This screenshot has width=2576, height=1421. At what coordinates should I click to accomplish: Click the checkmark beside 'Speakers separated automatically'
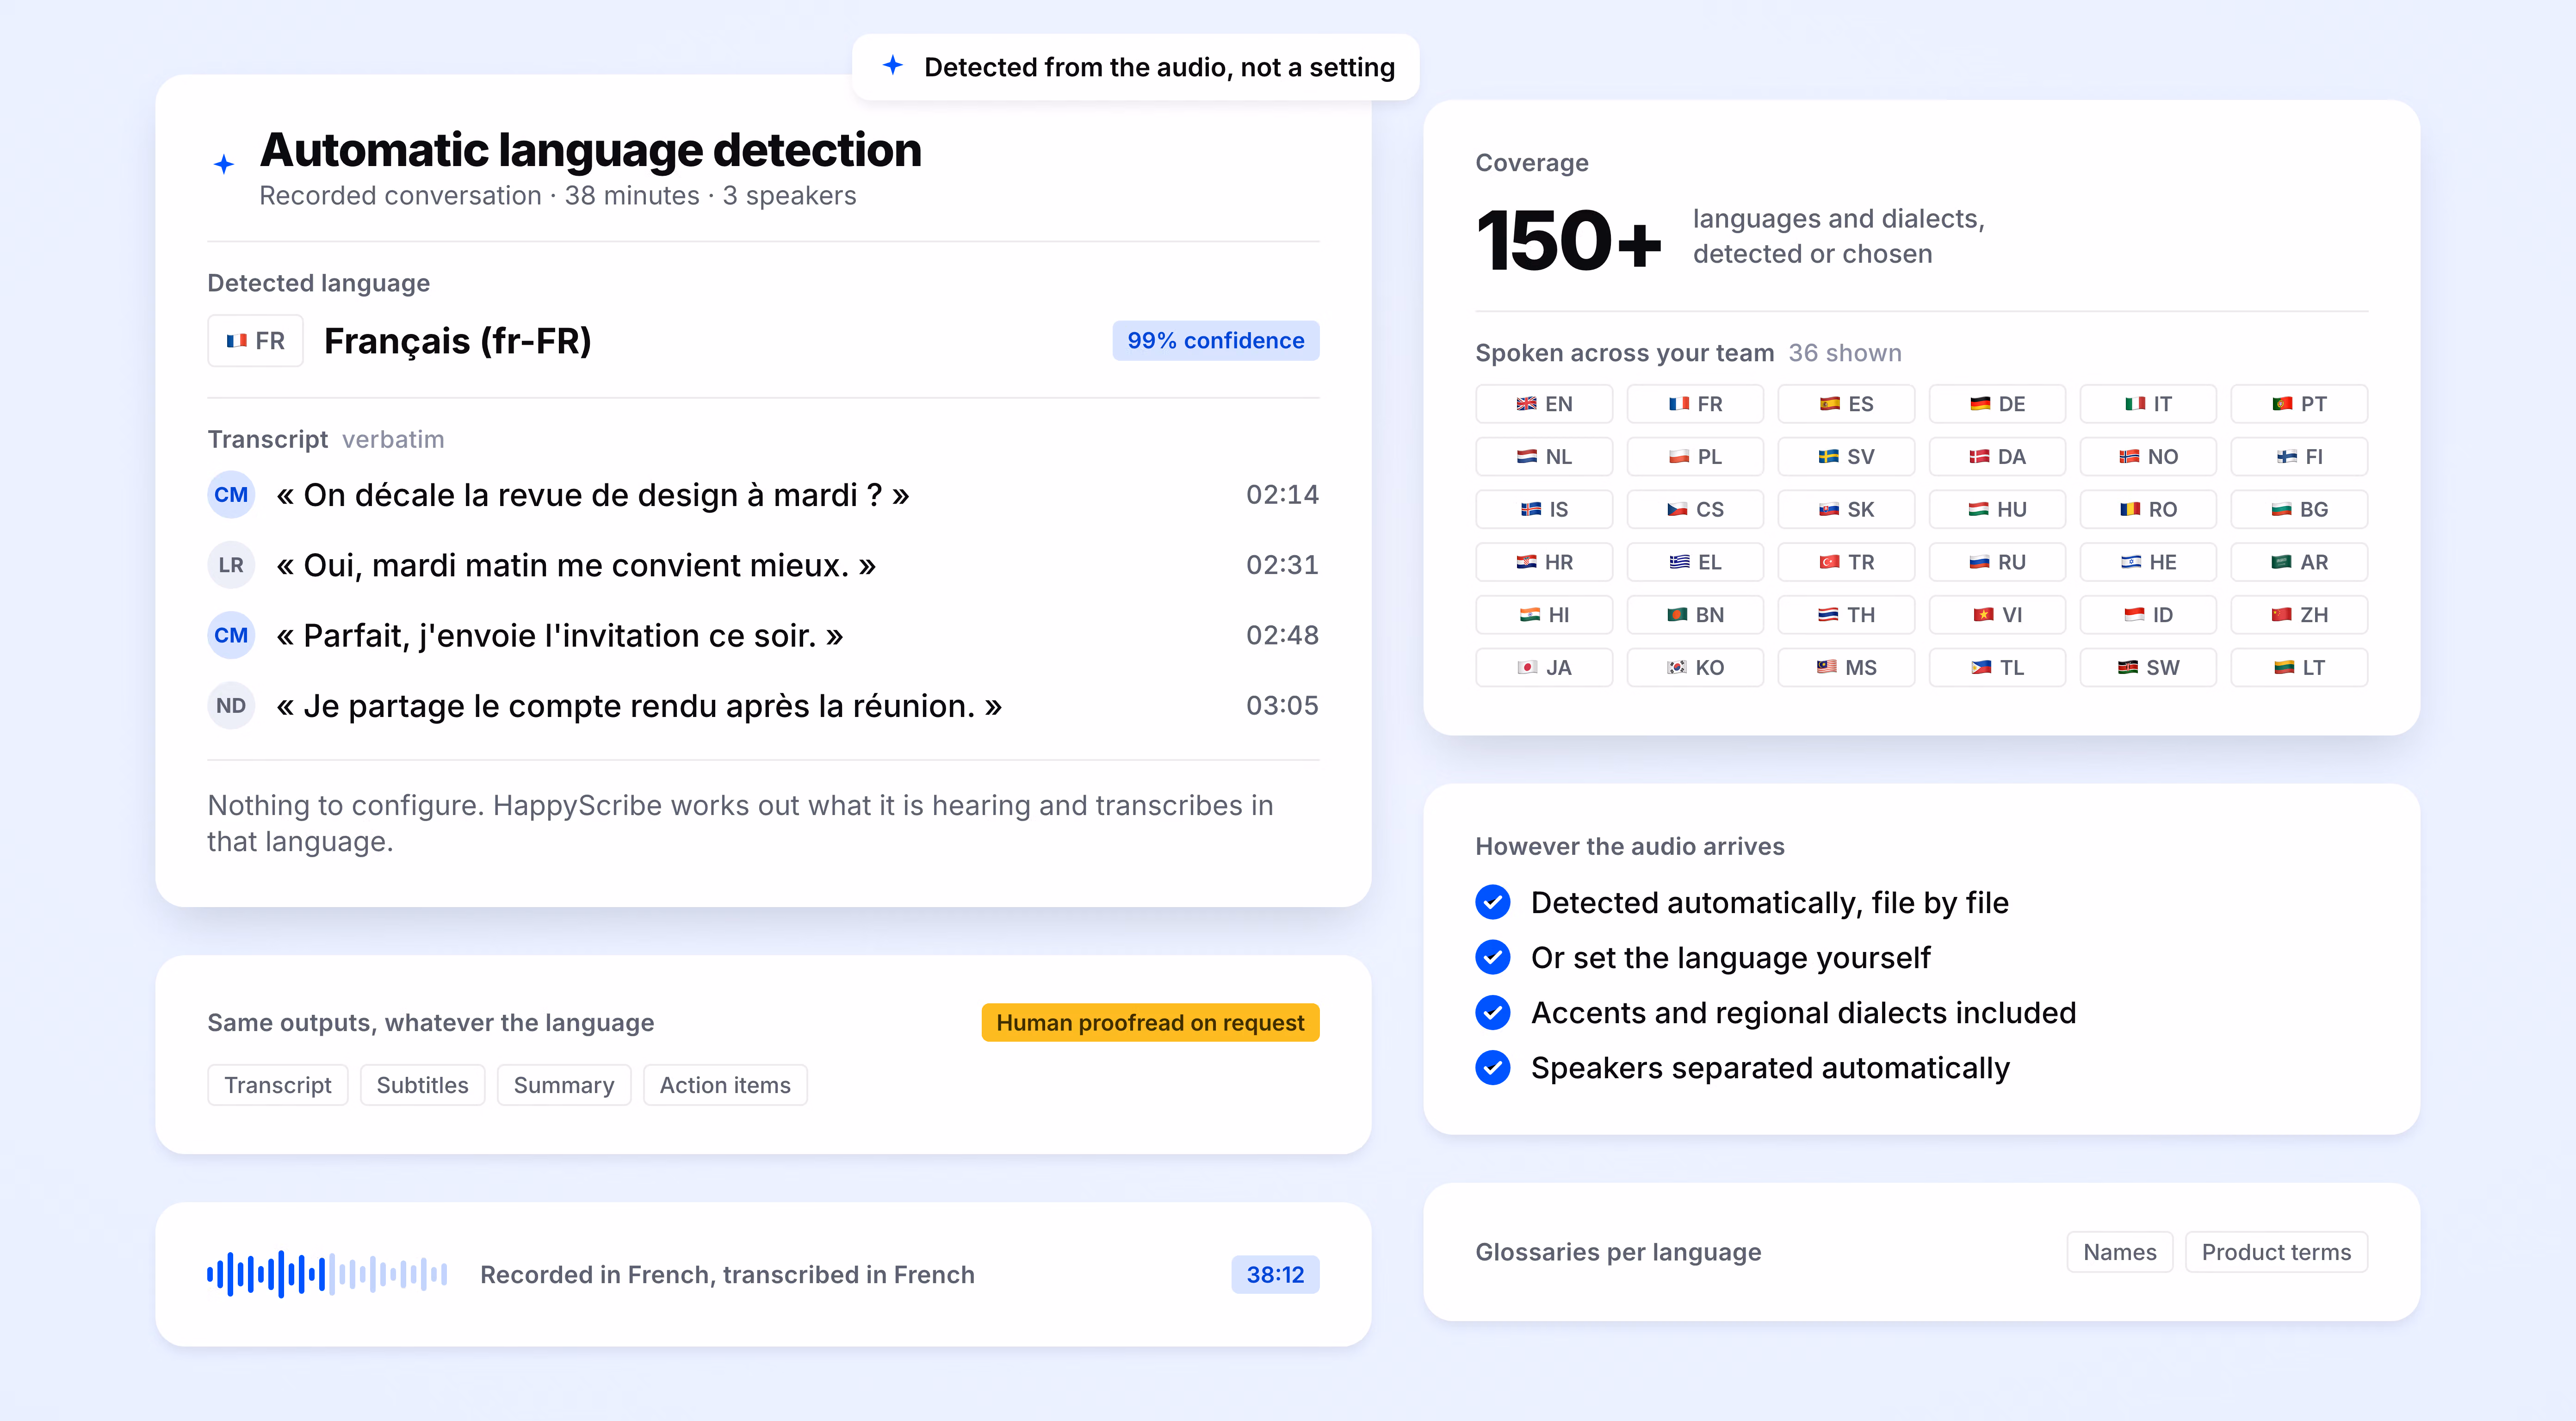click(1493, 1068)
